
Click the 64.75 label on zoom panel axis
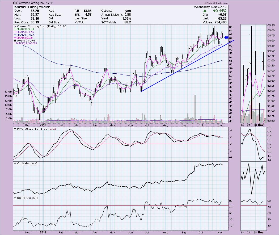click(x=271, y=36)
